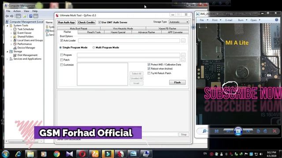The height and width of the screenshot is (158, 282).
Task: Enable the Program checkbox
Action: point(62,55)
